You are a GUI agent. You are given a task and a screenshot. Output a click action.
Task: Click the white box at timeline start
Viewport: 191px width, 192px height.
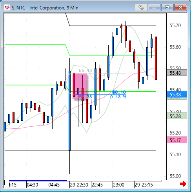coord(7,184)
